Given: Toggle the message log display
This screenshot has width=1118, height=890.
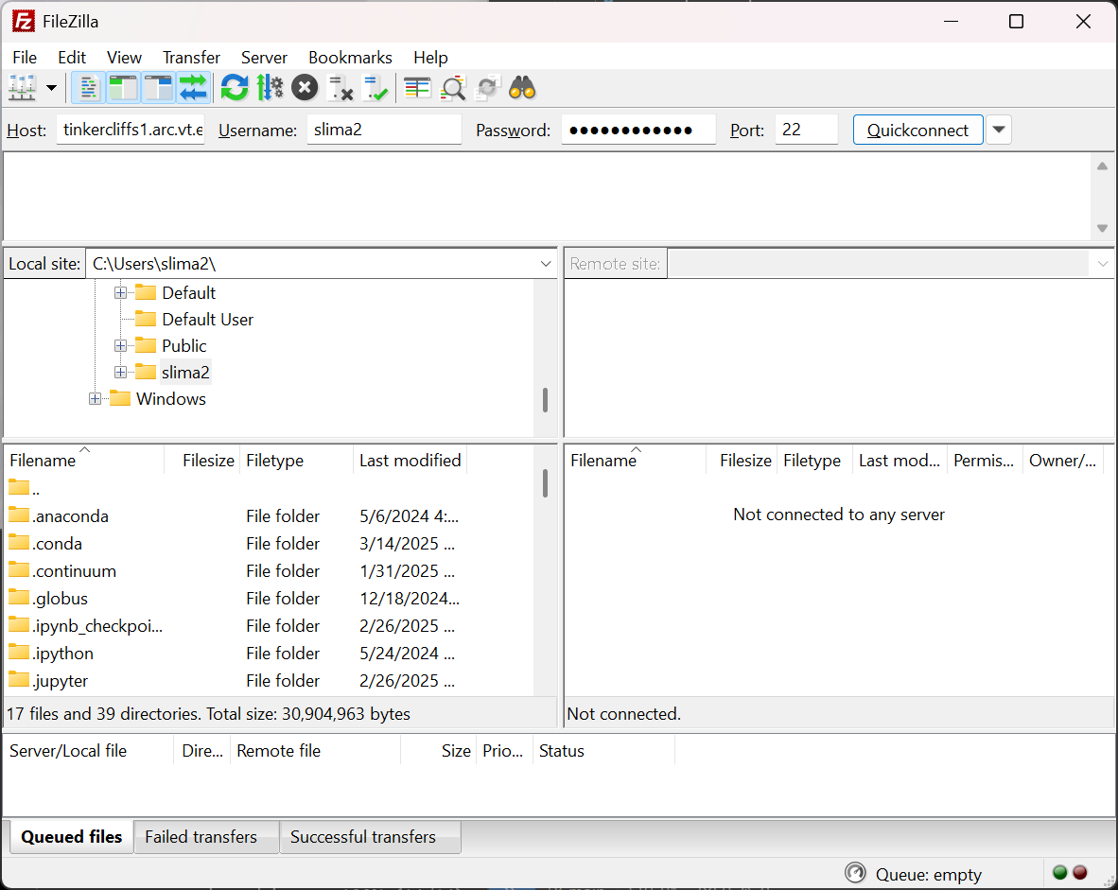Looking at the screenshot, I should coord(88,88).
